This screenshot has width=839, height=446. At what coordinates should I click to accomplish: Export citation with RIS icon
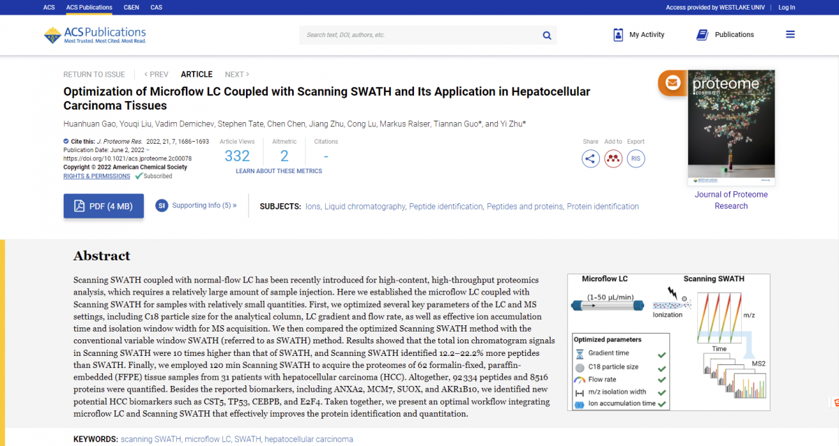[x=636, y=158]
